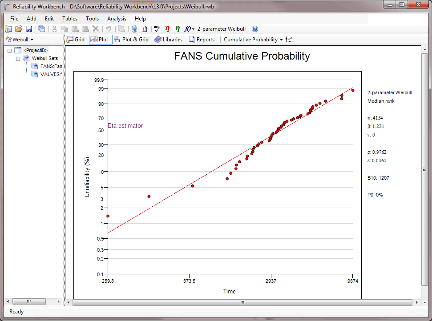This screenshot has height=321, width=432.
Task: Click the Save project disk icon
Action: [29, 29]
